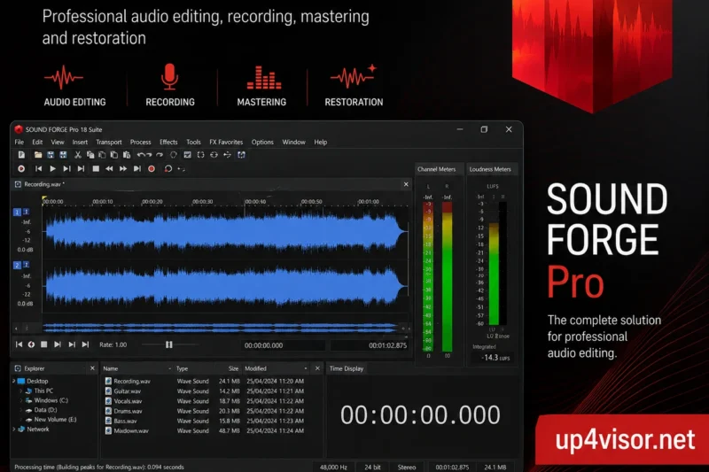Image resolution: width=709 pixels, height=472 pixels.
Task: Click the Rate slider handle
Action: click(169, 344)
